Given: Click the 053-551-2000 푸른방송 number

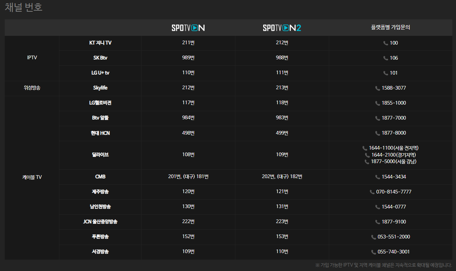Looking at the screenshot, I should coord(394,237).
